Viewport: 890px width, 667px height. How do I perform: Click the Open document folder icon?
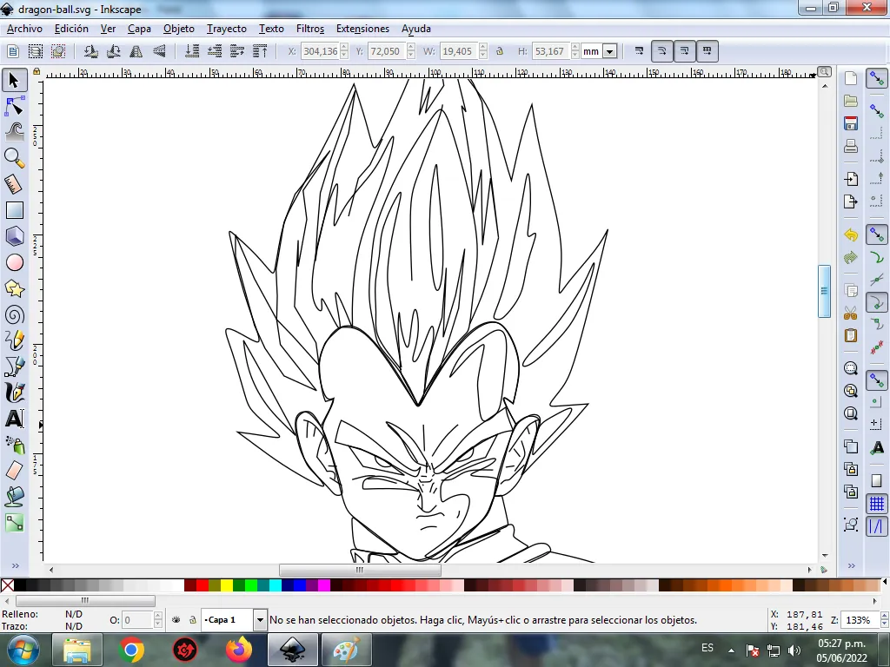pos(850,101)
